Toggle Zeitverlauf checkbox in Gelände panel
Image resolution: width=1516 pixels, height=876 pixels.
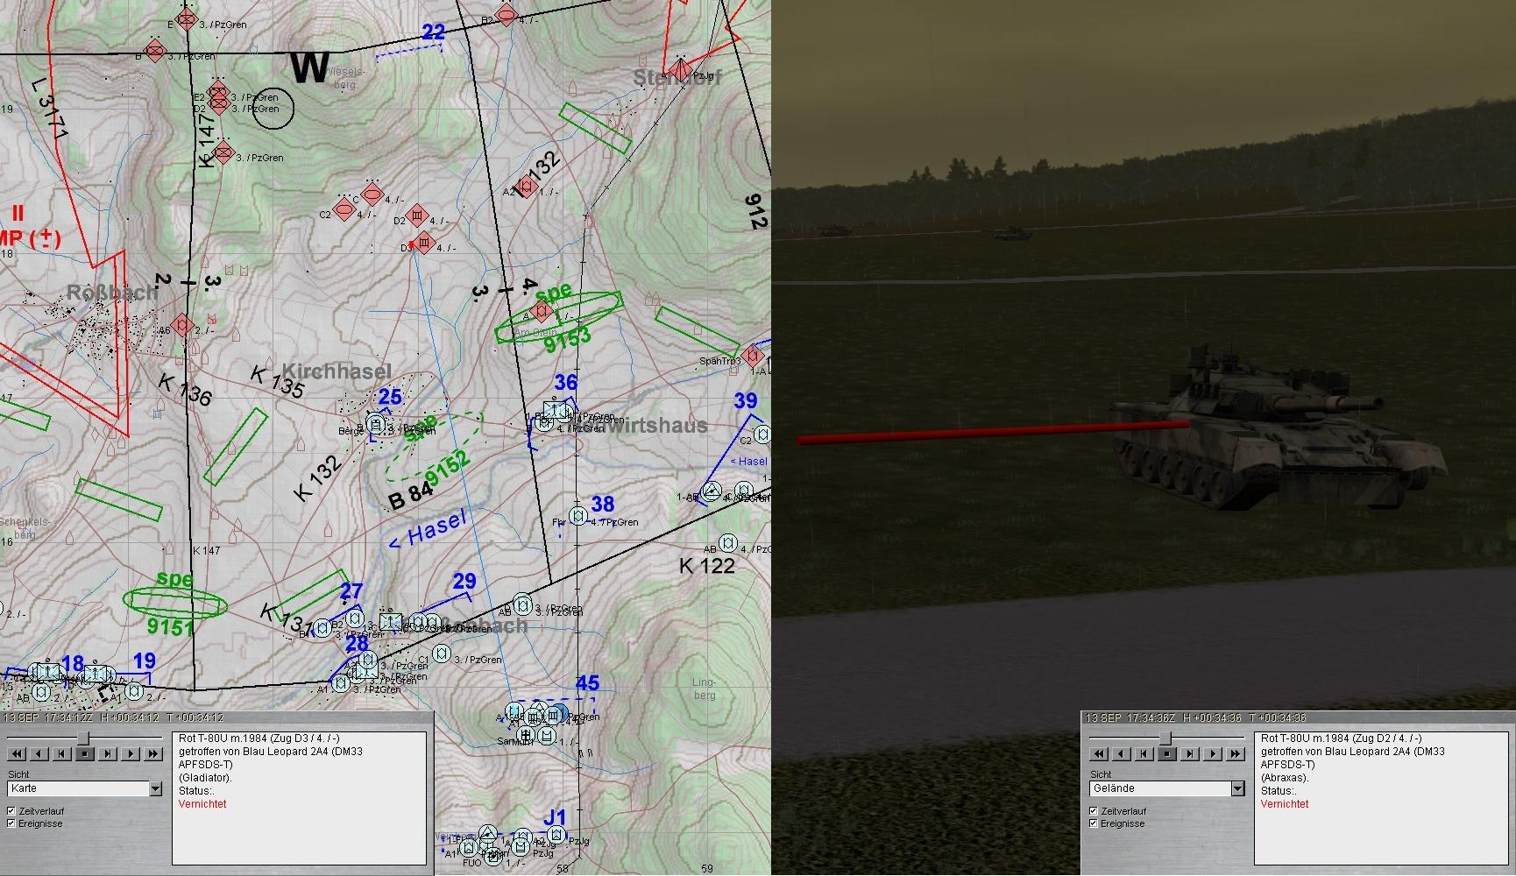[1094, 811]
